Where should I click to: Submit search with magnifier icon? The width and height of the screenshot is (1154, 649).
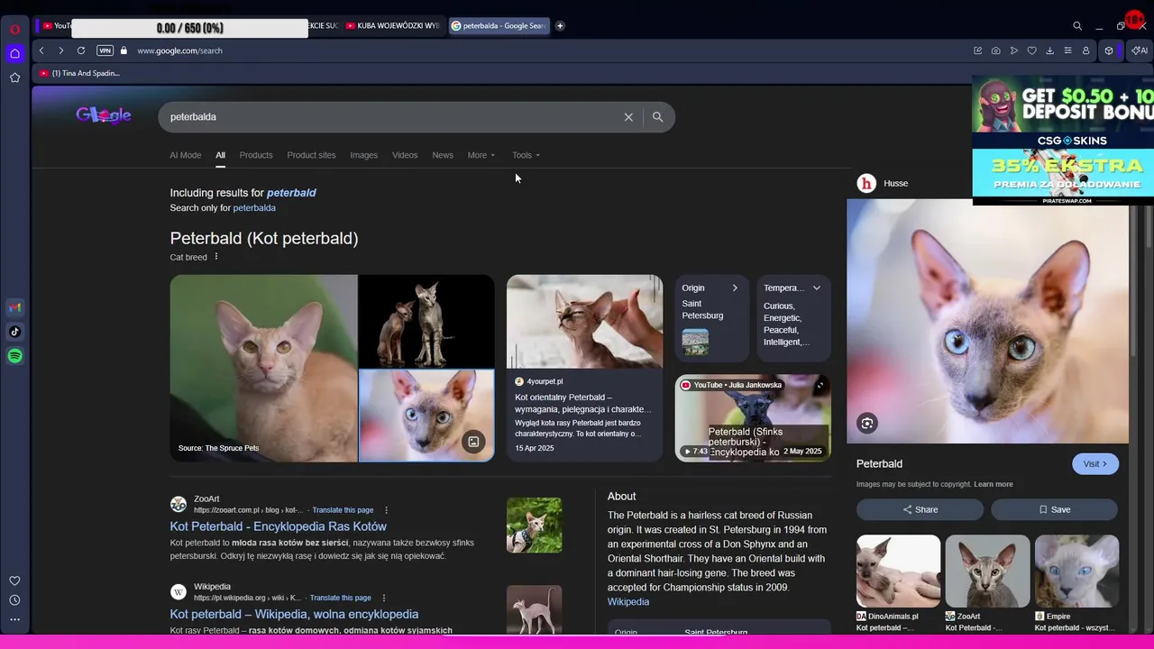(x=657, y=117)
